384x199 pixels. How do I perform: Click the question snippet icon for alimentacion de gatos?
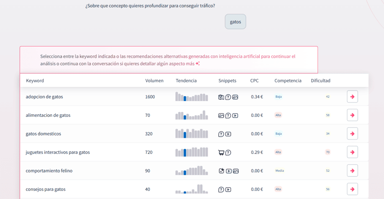[x=228, y=115]
